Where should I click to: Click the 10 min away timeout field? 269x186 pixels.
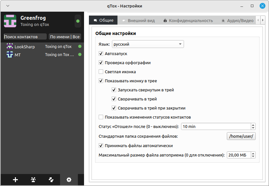[x=216, y=127]
